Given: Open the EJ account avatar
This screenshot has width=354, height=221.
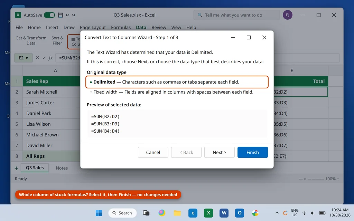Looking at the screenshot, I should pos(287,15).
